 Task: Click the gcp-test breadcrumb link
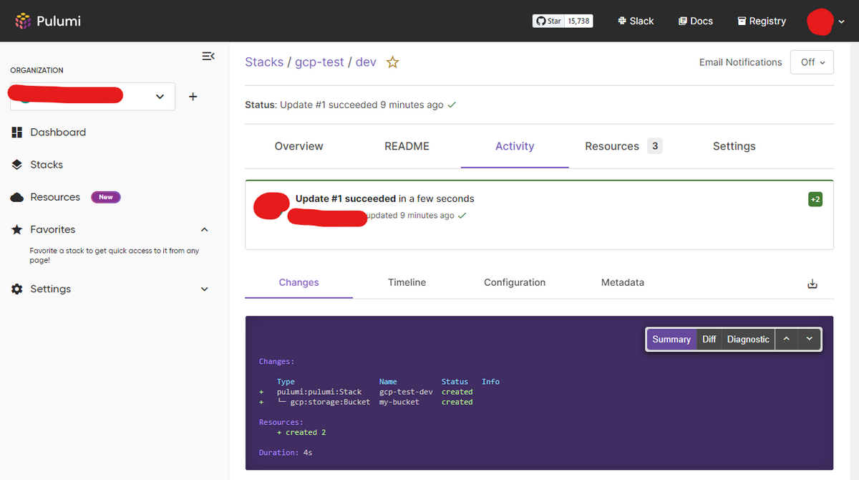pos(319,62)
